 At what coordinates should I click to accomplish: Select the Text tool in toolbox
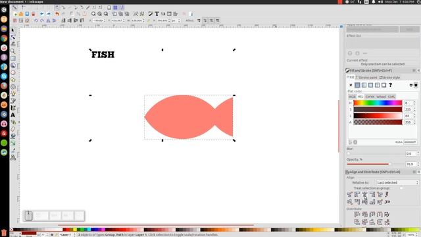click(13, 115)
